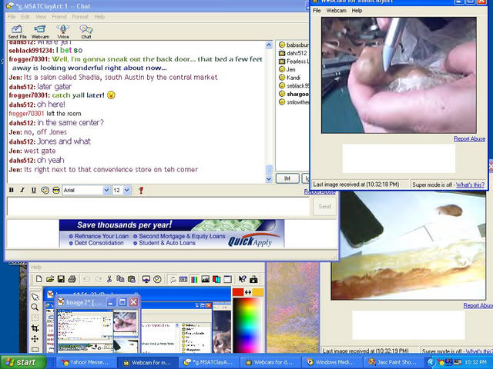The width and height of the screenshot is (493, 369).
Task: Select the Zoom magnifier tool
Action: pos(35,307)
